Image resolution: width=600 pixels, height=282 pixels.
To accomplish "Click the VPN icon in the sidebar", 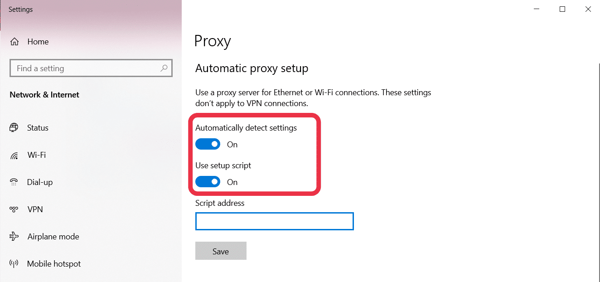I will pos(14,209).
